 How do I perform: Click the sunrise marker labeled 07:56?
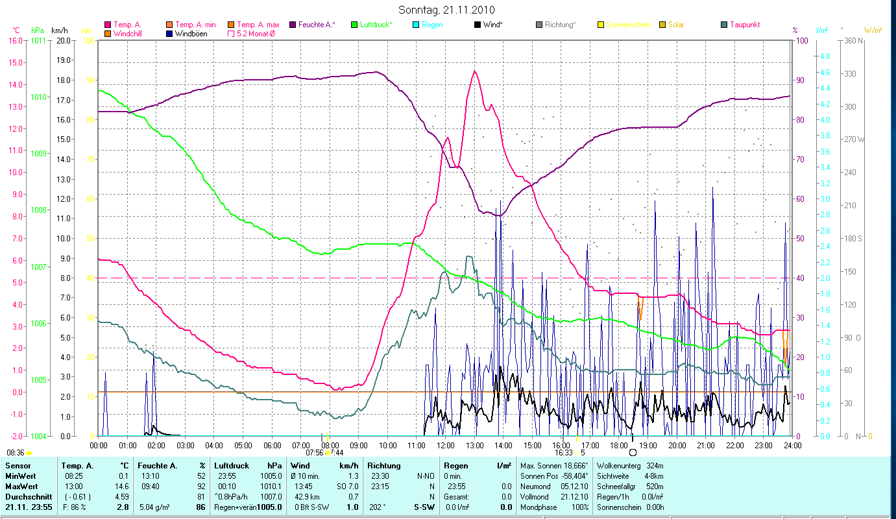pyautogui.click(x=315, y=452)
